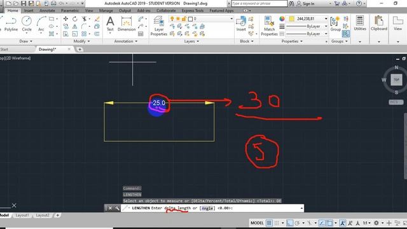
Task: Select the Offset tool
Action: coord(97,34)
